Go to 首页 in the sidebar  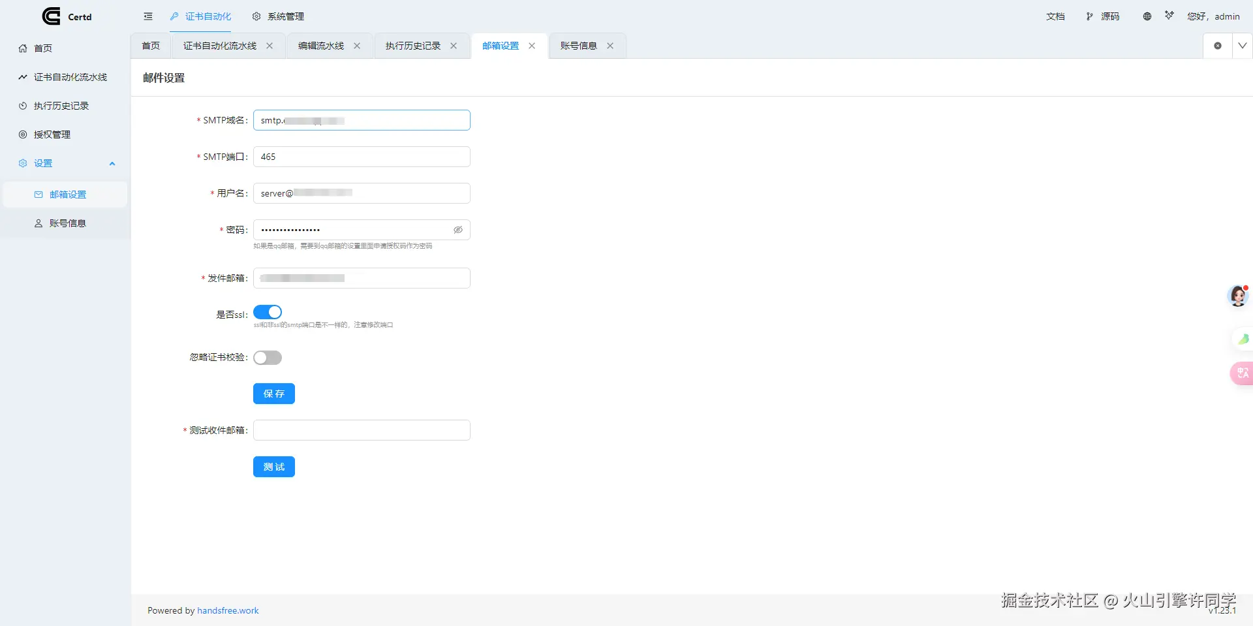(x=65, y=48)
